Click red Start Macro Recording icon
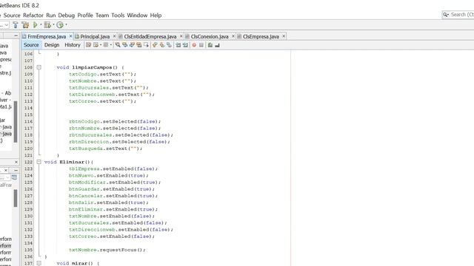This screenshot has width=474, height=266. click(194, 45)
